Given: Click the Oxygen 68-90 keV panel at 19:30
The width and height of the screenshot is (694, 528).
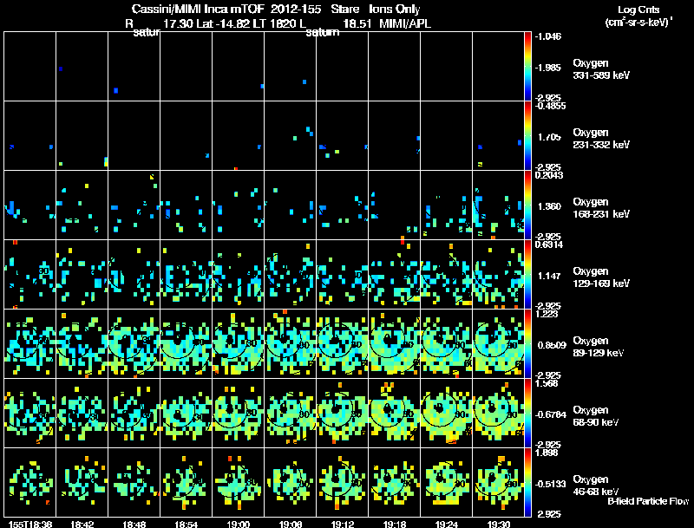Looking at the screenshot, I should [498, 413].
